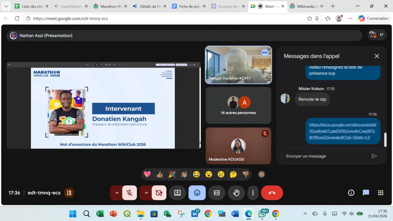Send the laughing face reaction

tap(196, 175)
